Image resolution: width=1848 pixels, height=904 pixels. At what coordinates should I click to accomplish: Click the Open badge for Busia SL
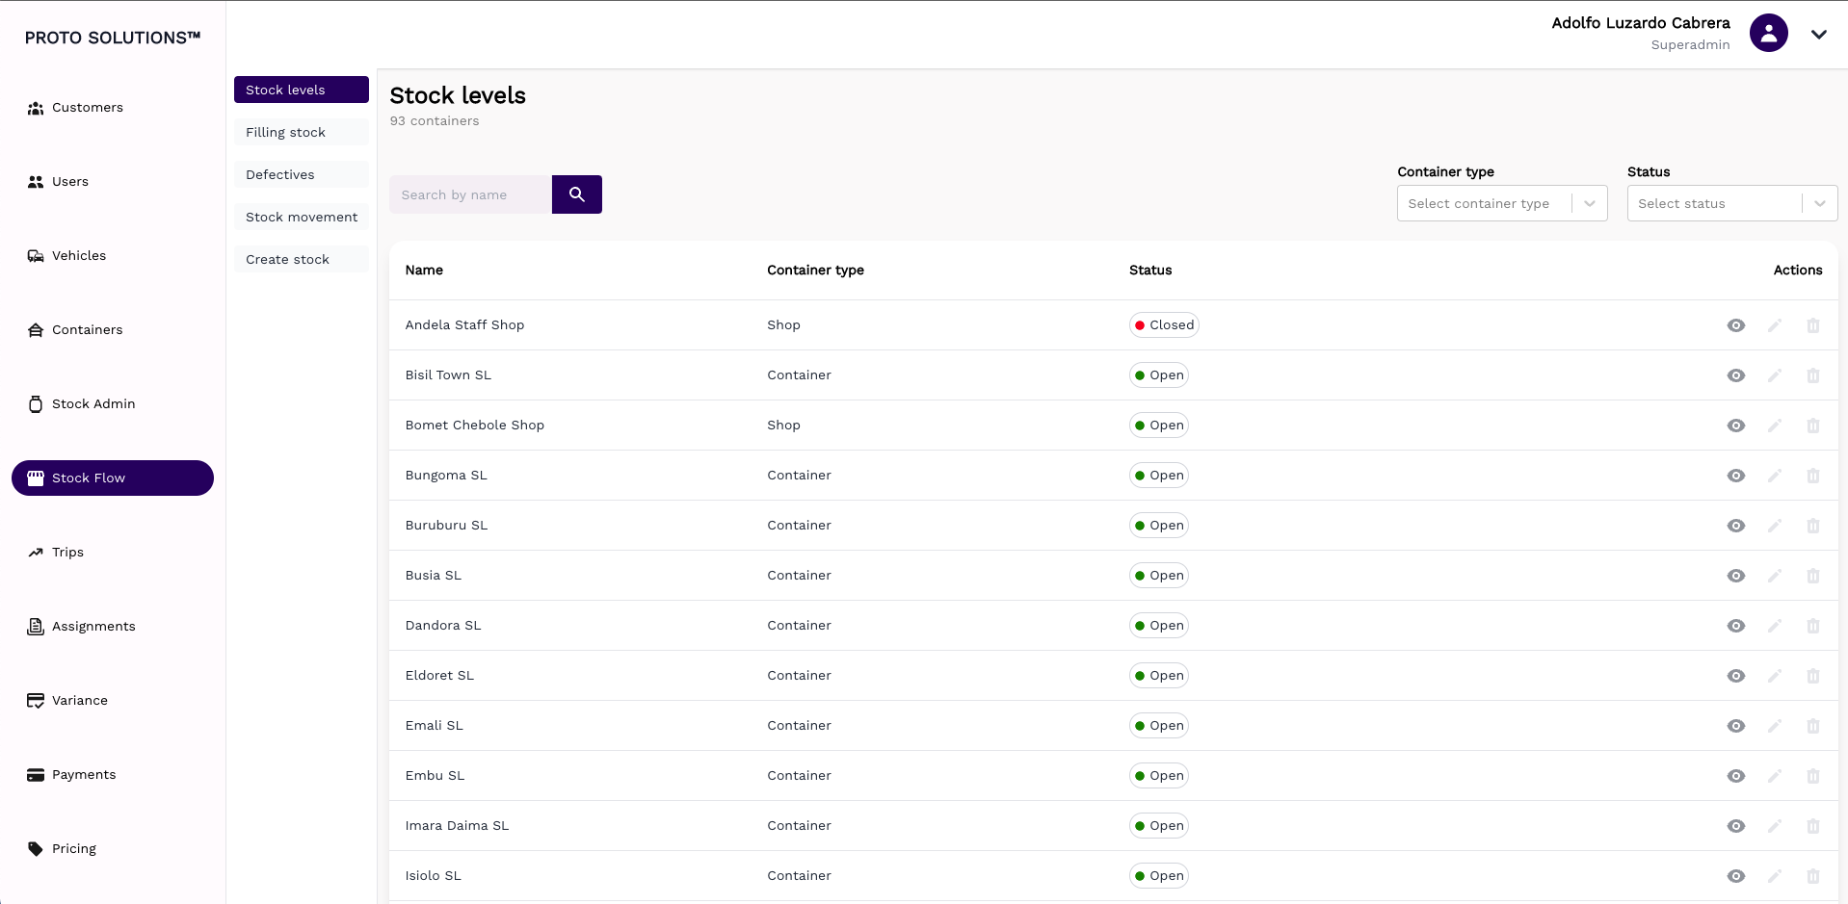(x=1159, y=576)
